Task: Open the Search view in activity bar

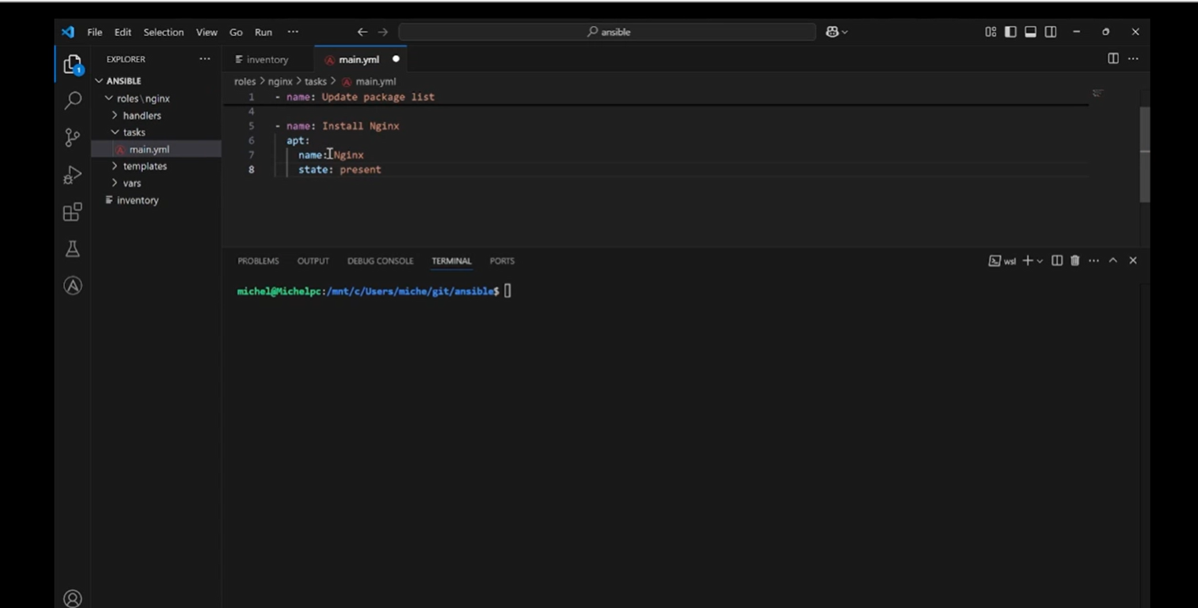Action: tap(73, 101)
